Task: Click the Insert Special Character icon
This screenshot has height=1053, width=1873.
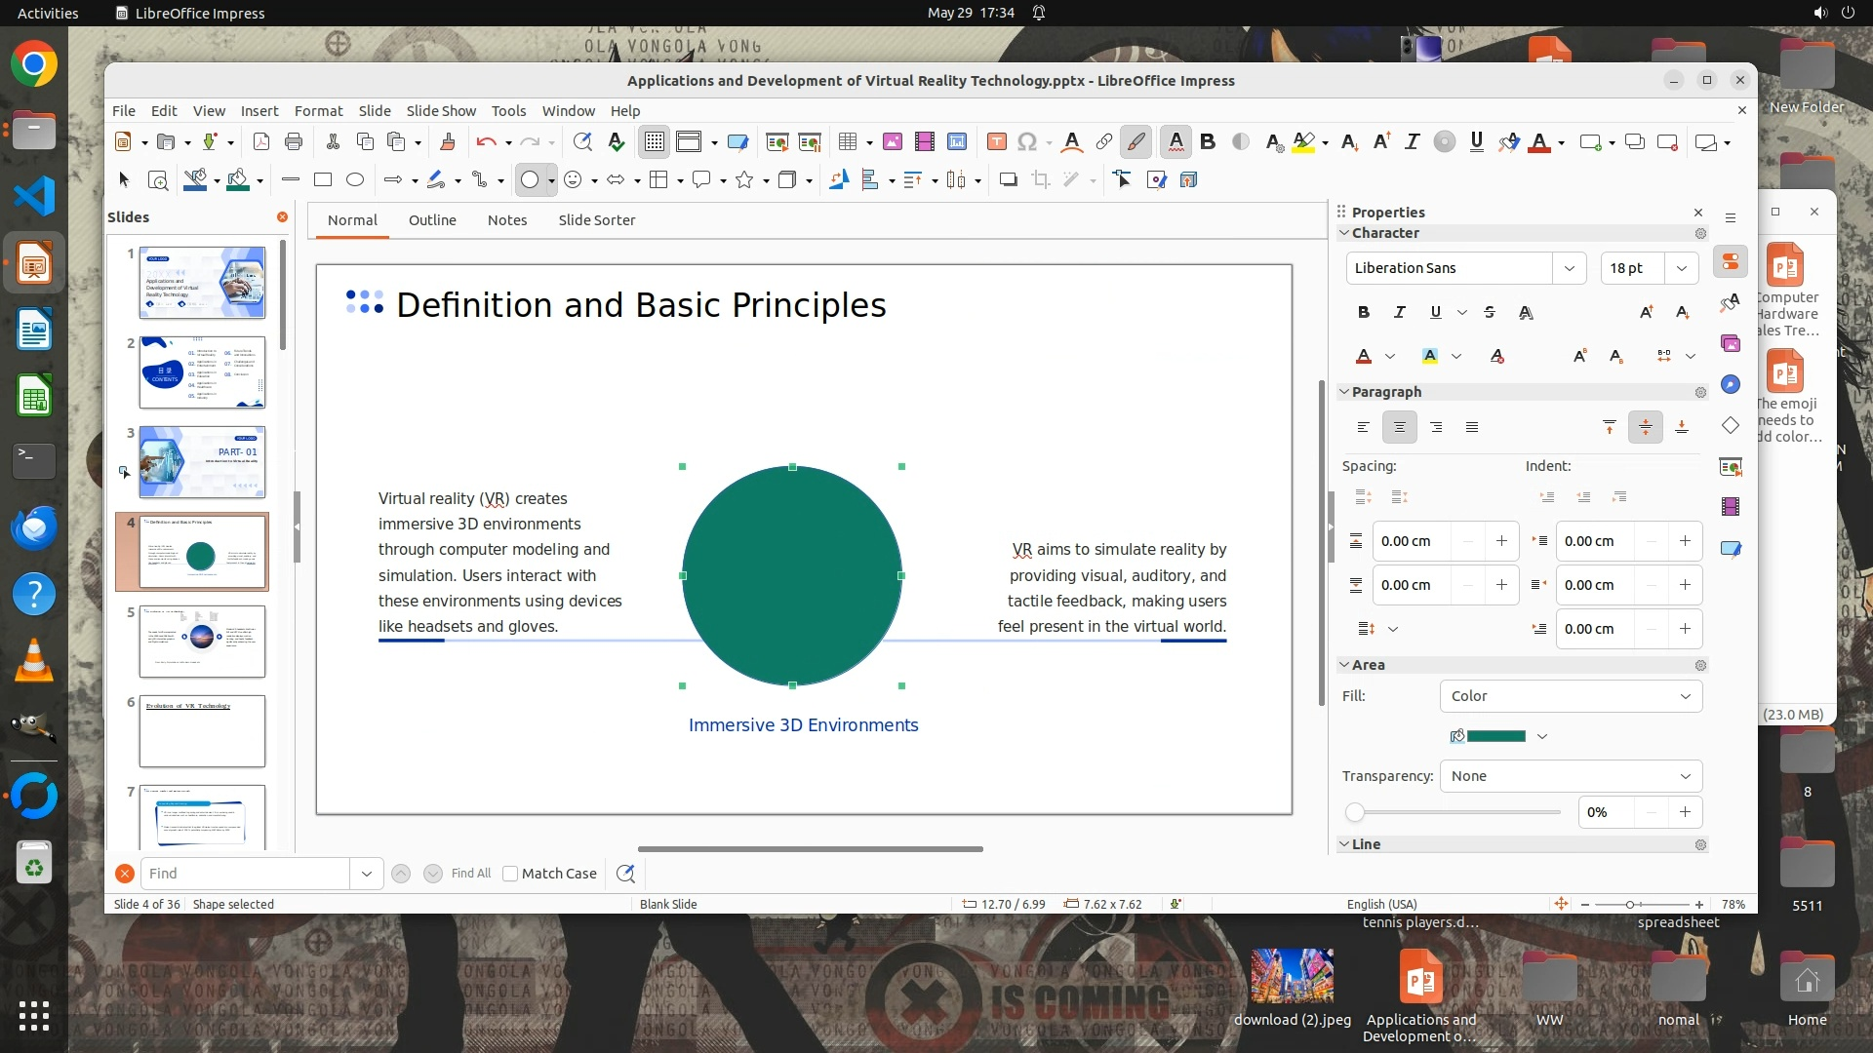Action: click(1026, 142)
